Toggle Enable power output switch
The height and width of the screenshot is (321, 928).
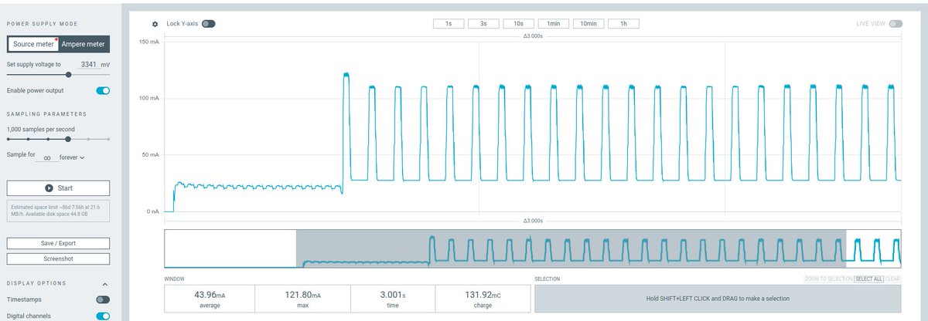click(103, 91)
